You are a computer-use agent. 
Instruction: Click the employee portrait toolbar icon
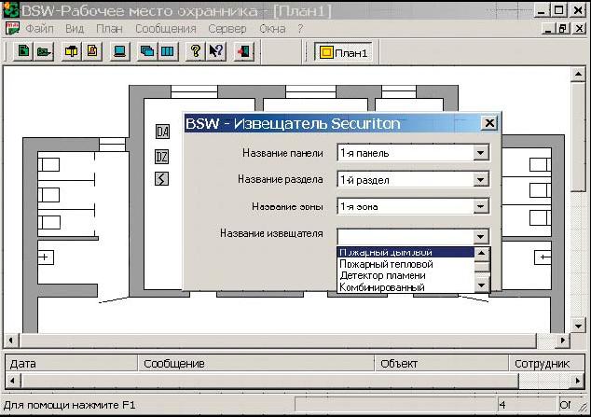tap(92, 51)
